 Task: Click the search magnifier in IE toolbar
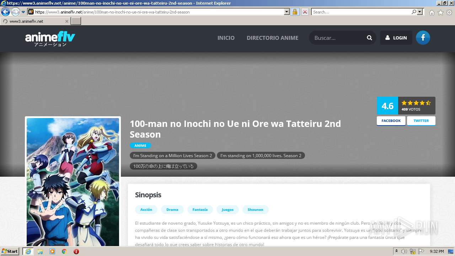point(414,12)
